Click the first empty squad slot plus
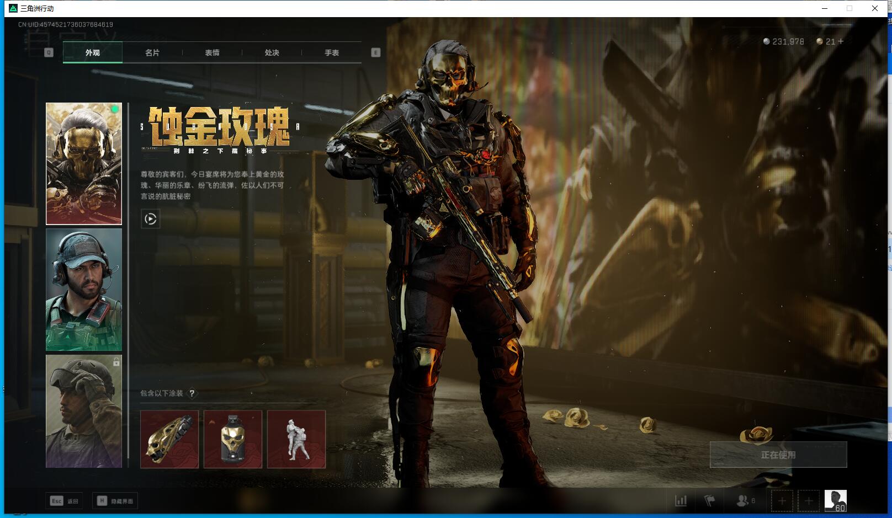Image resolution: width=892 pixels, height=518 pixels. 782,501
